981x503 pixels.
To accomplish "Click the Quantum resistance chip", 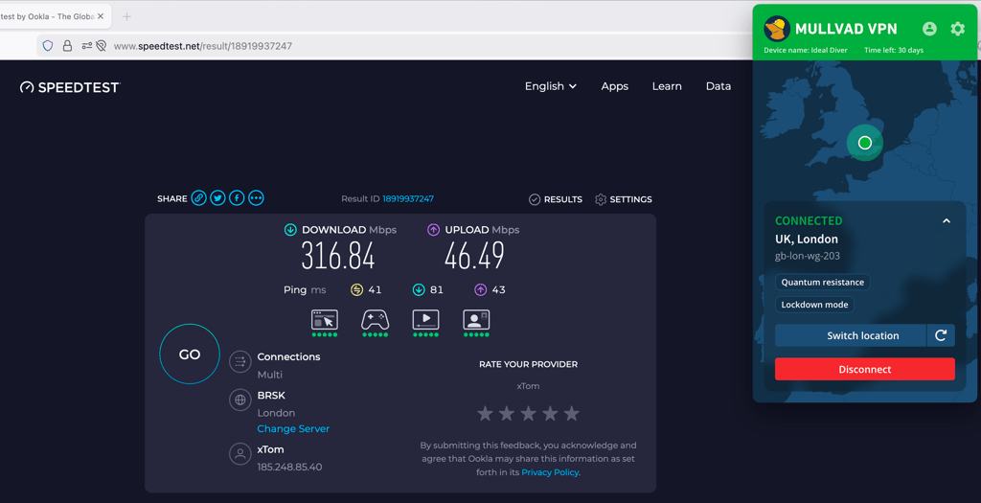I will (823, 282).
